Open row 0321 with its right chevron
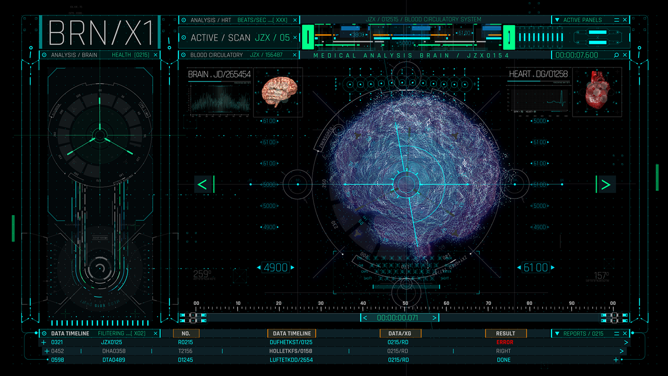Screen dimensions: 668x376 [x=626, y=342]
